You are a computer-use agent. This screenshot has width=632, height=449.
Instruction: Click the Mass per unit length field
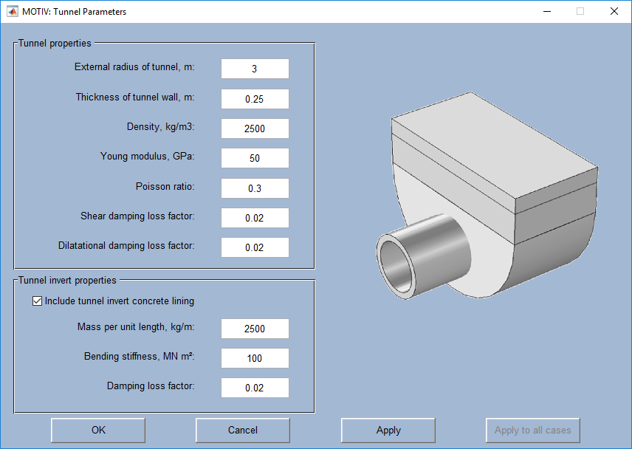coord(255,329)
